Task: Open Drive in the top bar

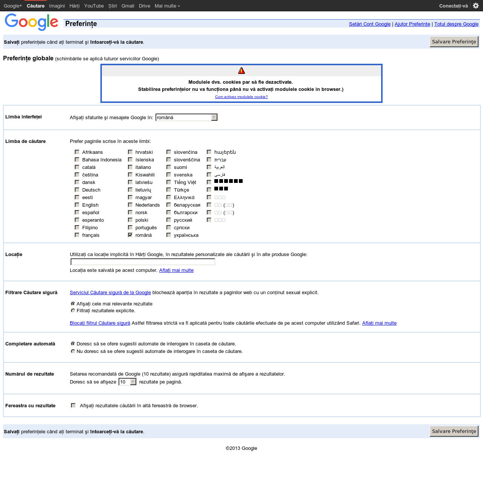Action: coord(145,6)
